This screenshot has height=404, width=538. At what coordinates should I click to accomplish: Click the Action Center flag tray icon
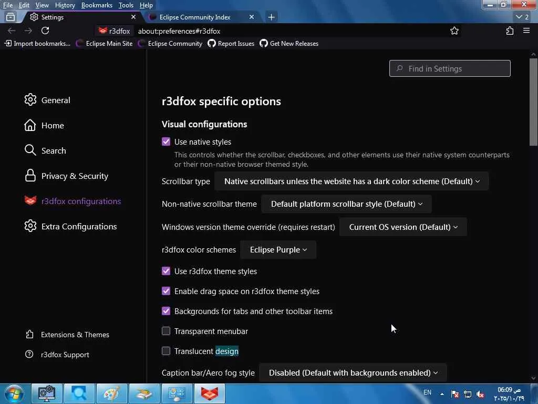pyautogui.click(x=454, y=394)
